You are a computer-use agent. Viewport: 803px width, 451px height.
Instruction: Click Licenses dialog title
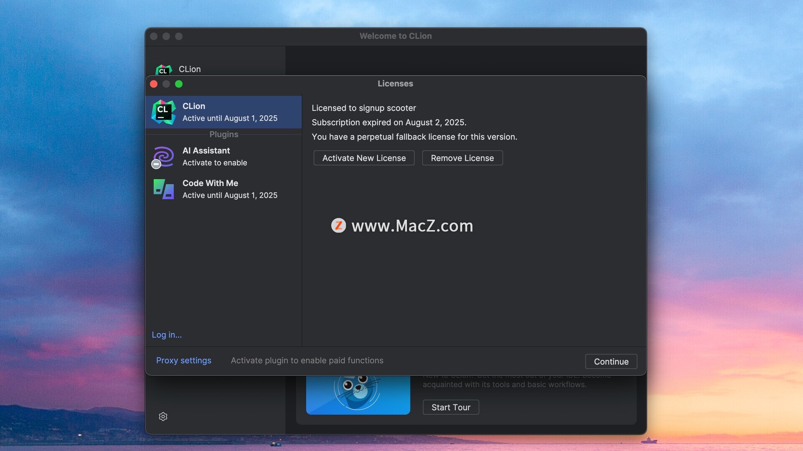tap(395, 84)
